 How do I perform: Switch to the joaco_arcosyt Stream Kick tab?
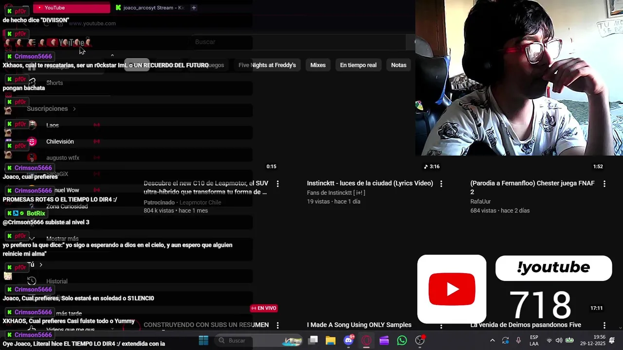150,8
